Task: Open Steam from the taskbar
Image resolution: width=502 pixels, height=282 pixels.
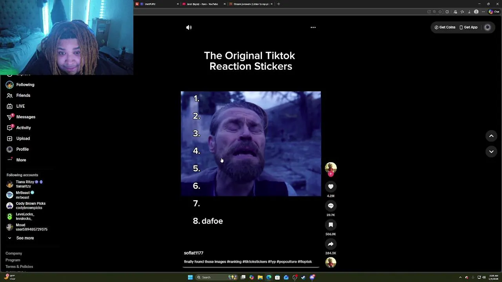Action: click(303, 277)
